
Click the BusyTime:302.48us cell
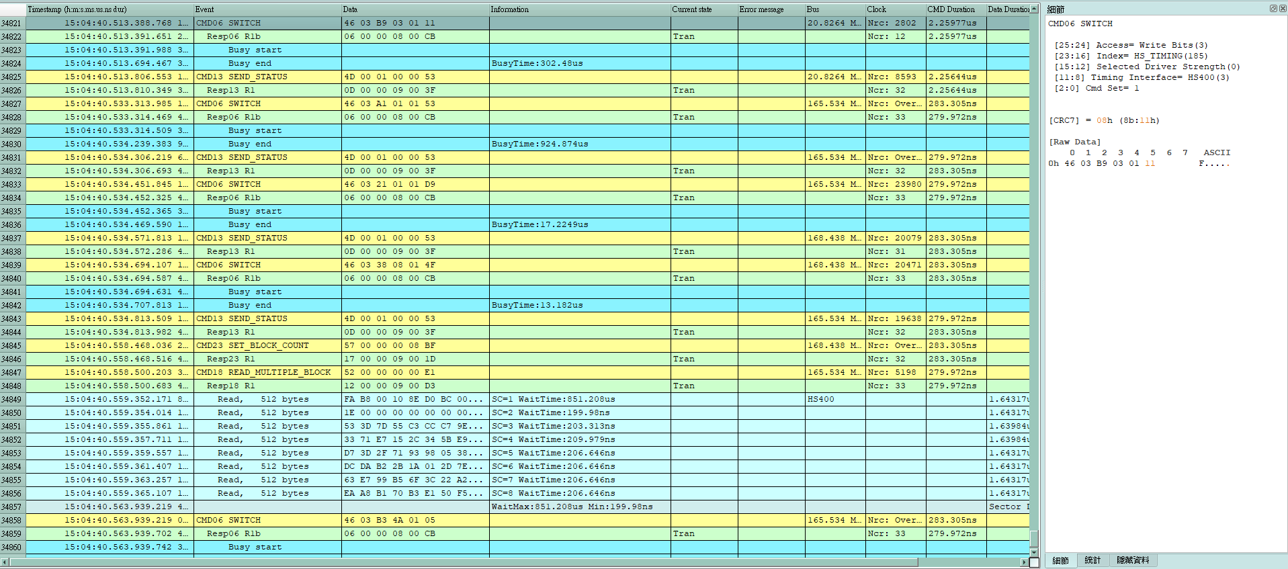tap(580, 63)
